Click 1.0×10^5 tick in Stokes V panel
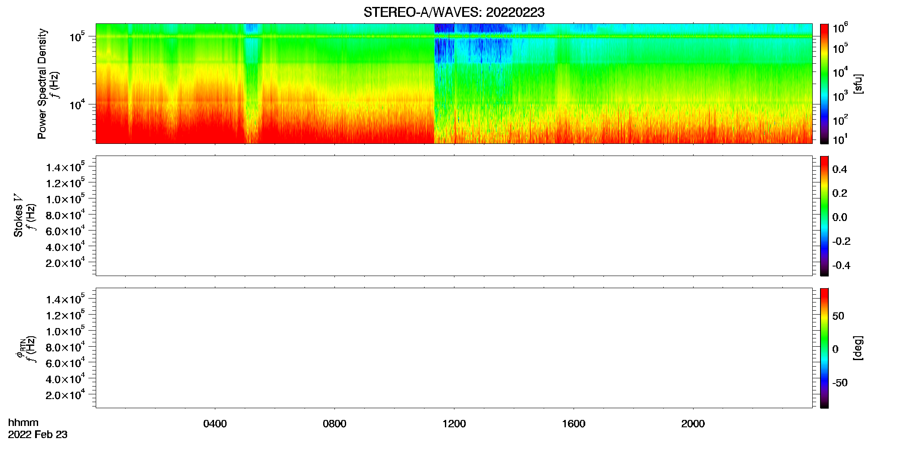Image resolution: width=908 pixels, height=468 pixels. click(x=65, y=199)
